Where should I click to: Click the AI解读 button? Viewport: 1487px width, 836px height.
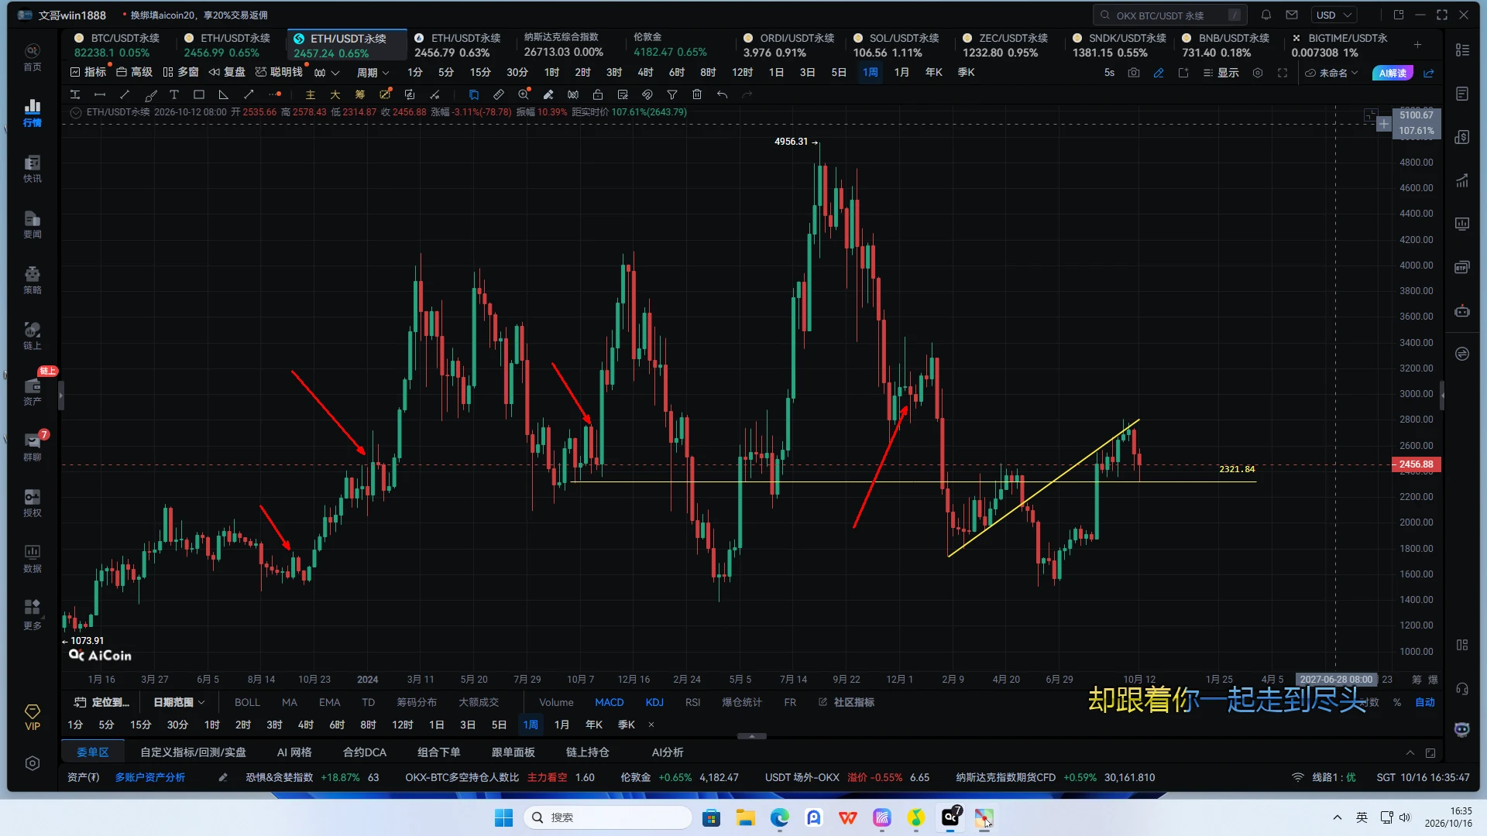click(x=1393, y=73)
